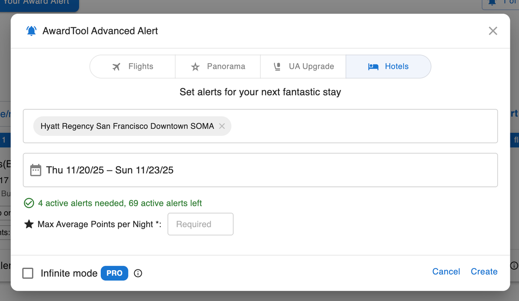Enable the Infinite mode checkbox
Image resolution: width=519 pixels, height=301 pixels.
coord(28,273)
